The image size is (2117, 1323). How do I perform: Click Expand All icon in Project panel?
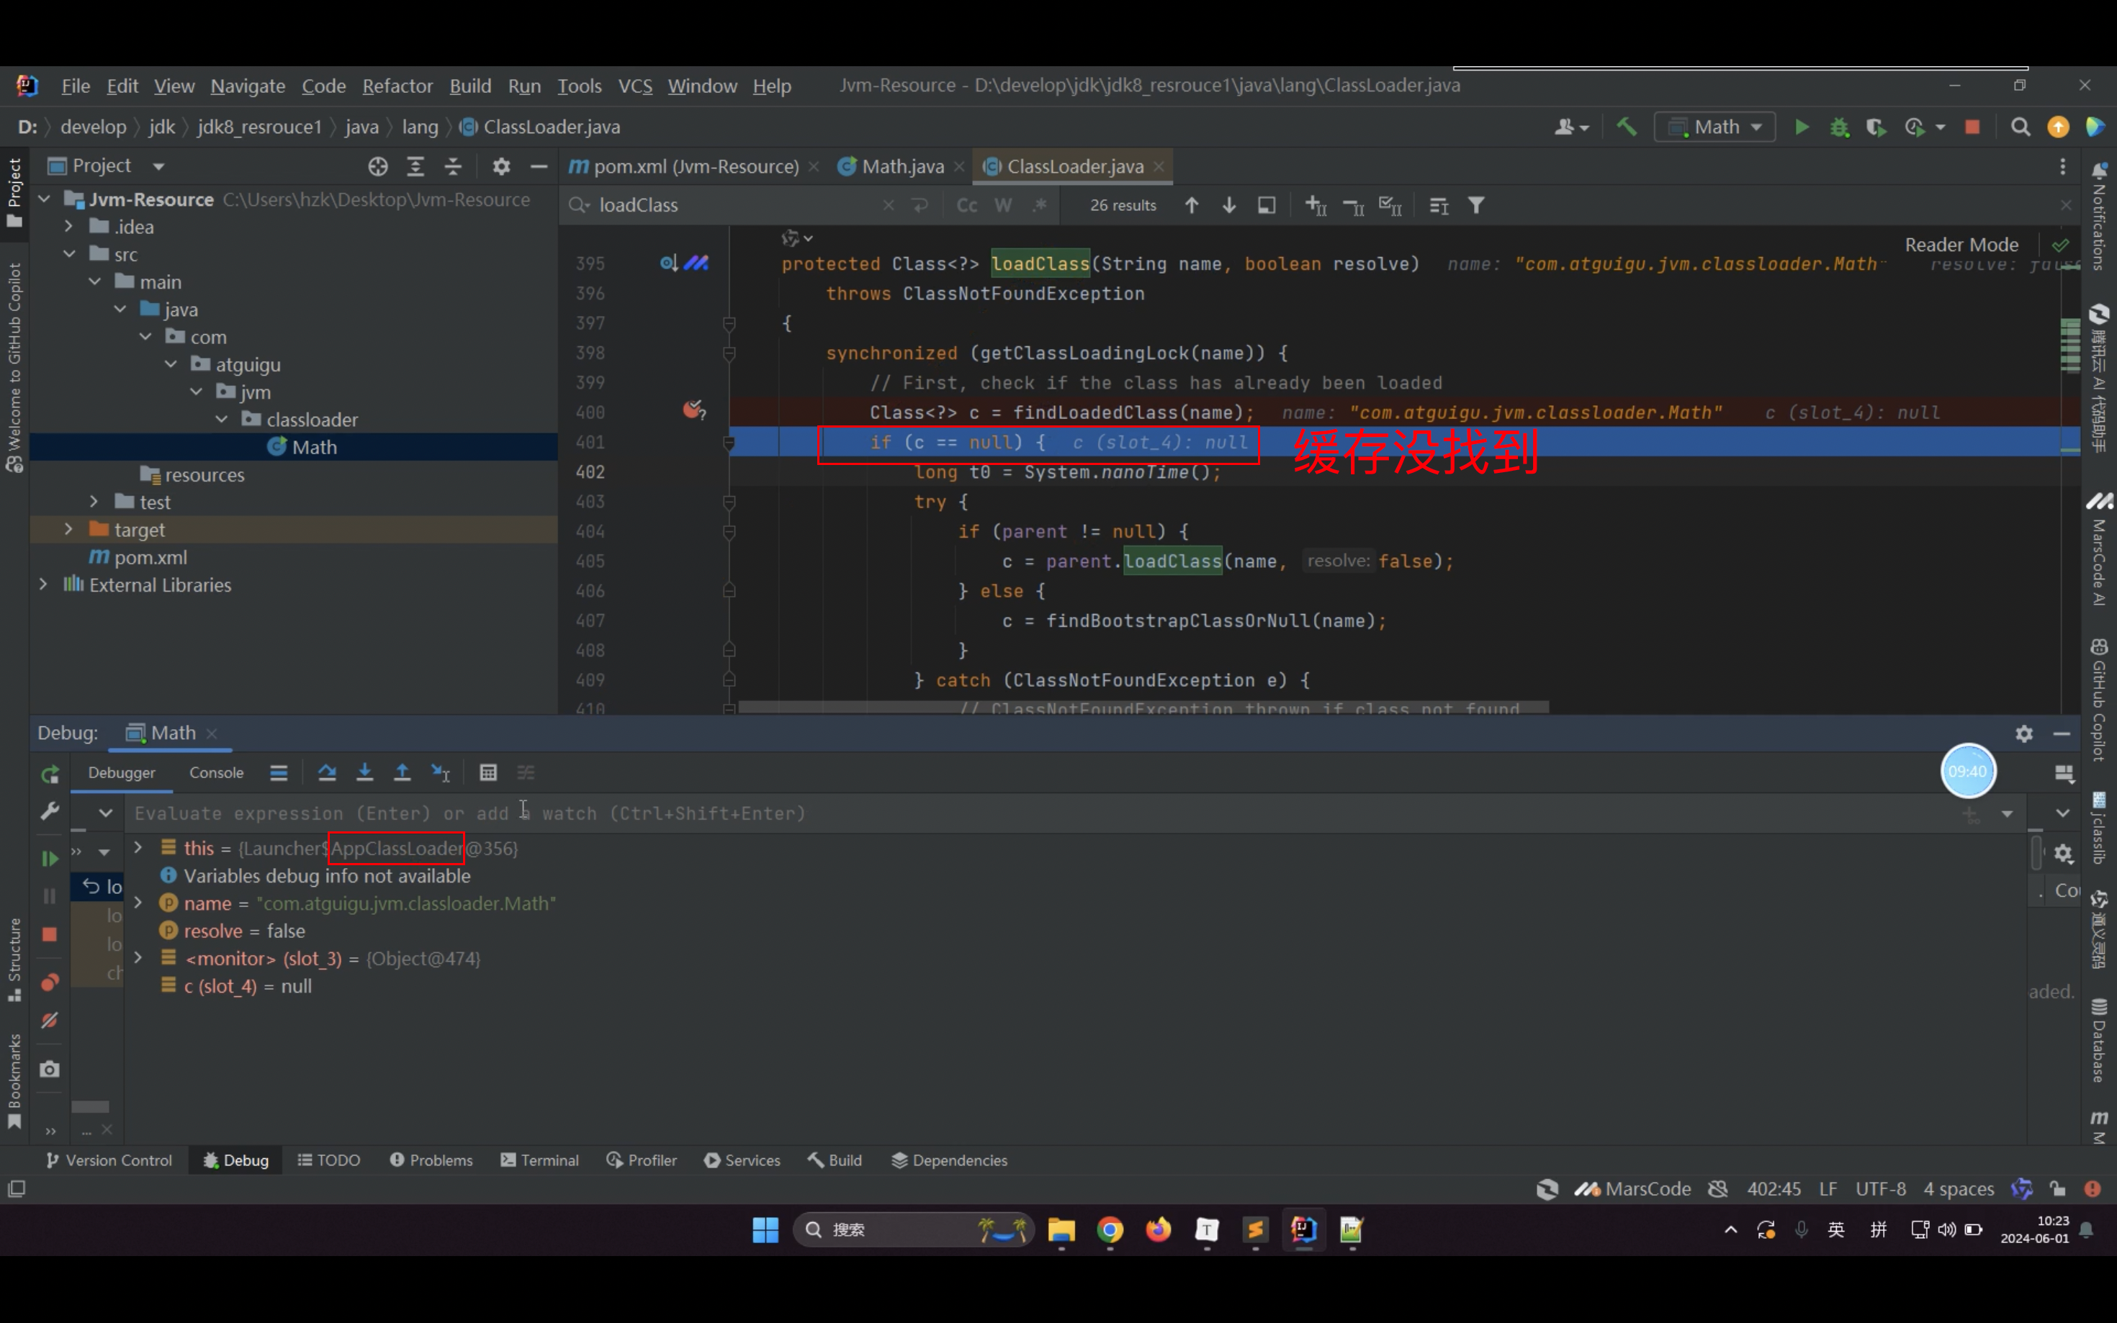tap(415, 166)
